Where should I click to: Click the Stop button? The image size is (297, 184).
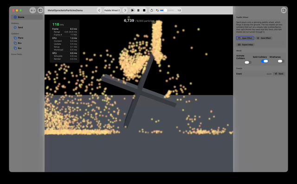(144, 10)
